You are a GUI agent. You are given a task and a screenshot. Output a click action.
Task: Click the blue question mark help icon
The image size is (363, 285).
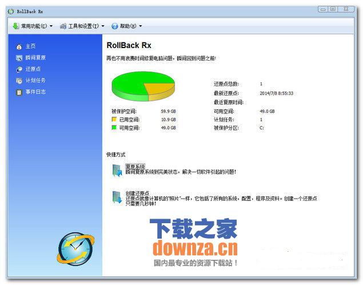(114, 26)
